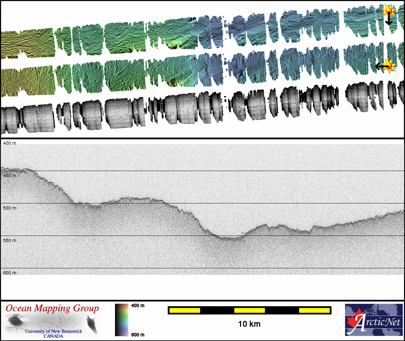Click the 400 m depth label on profile axis
405x341 pixels.
(10, 143)
